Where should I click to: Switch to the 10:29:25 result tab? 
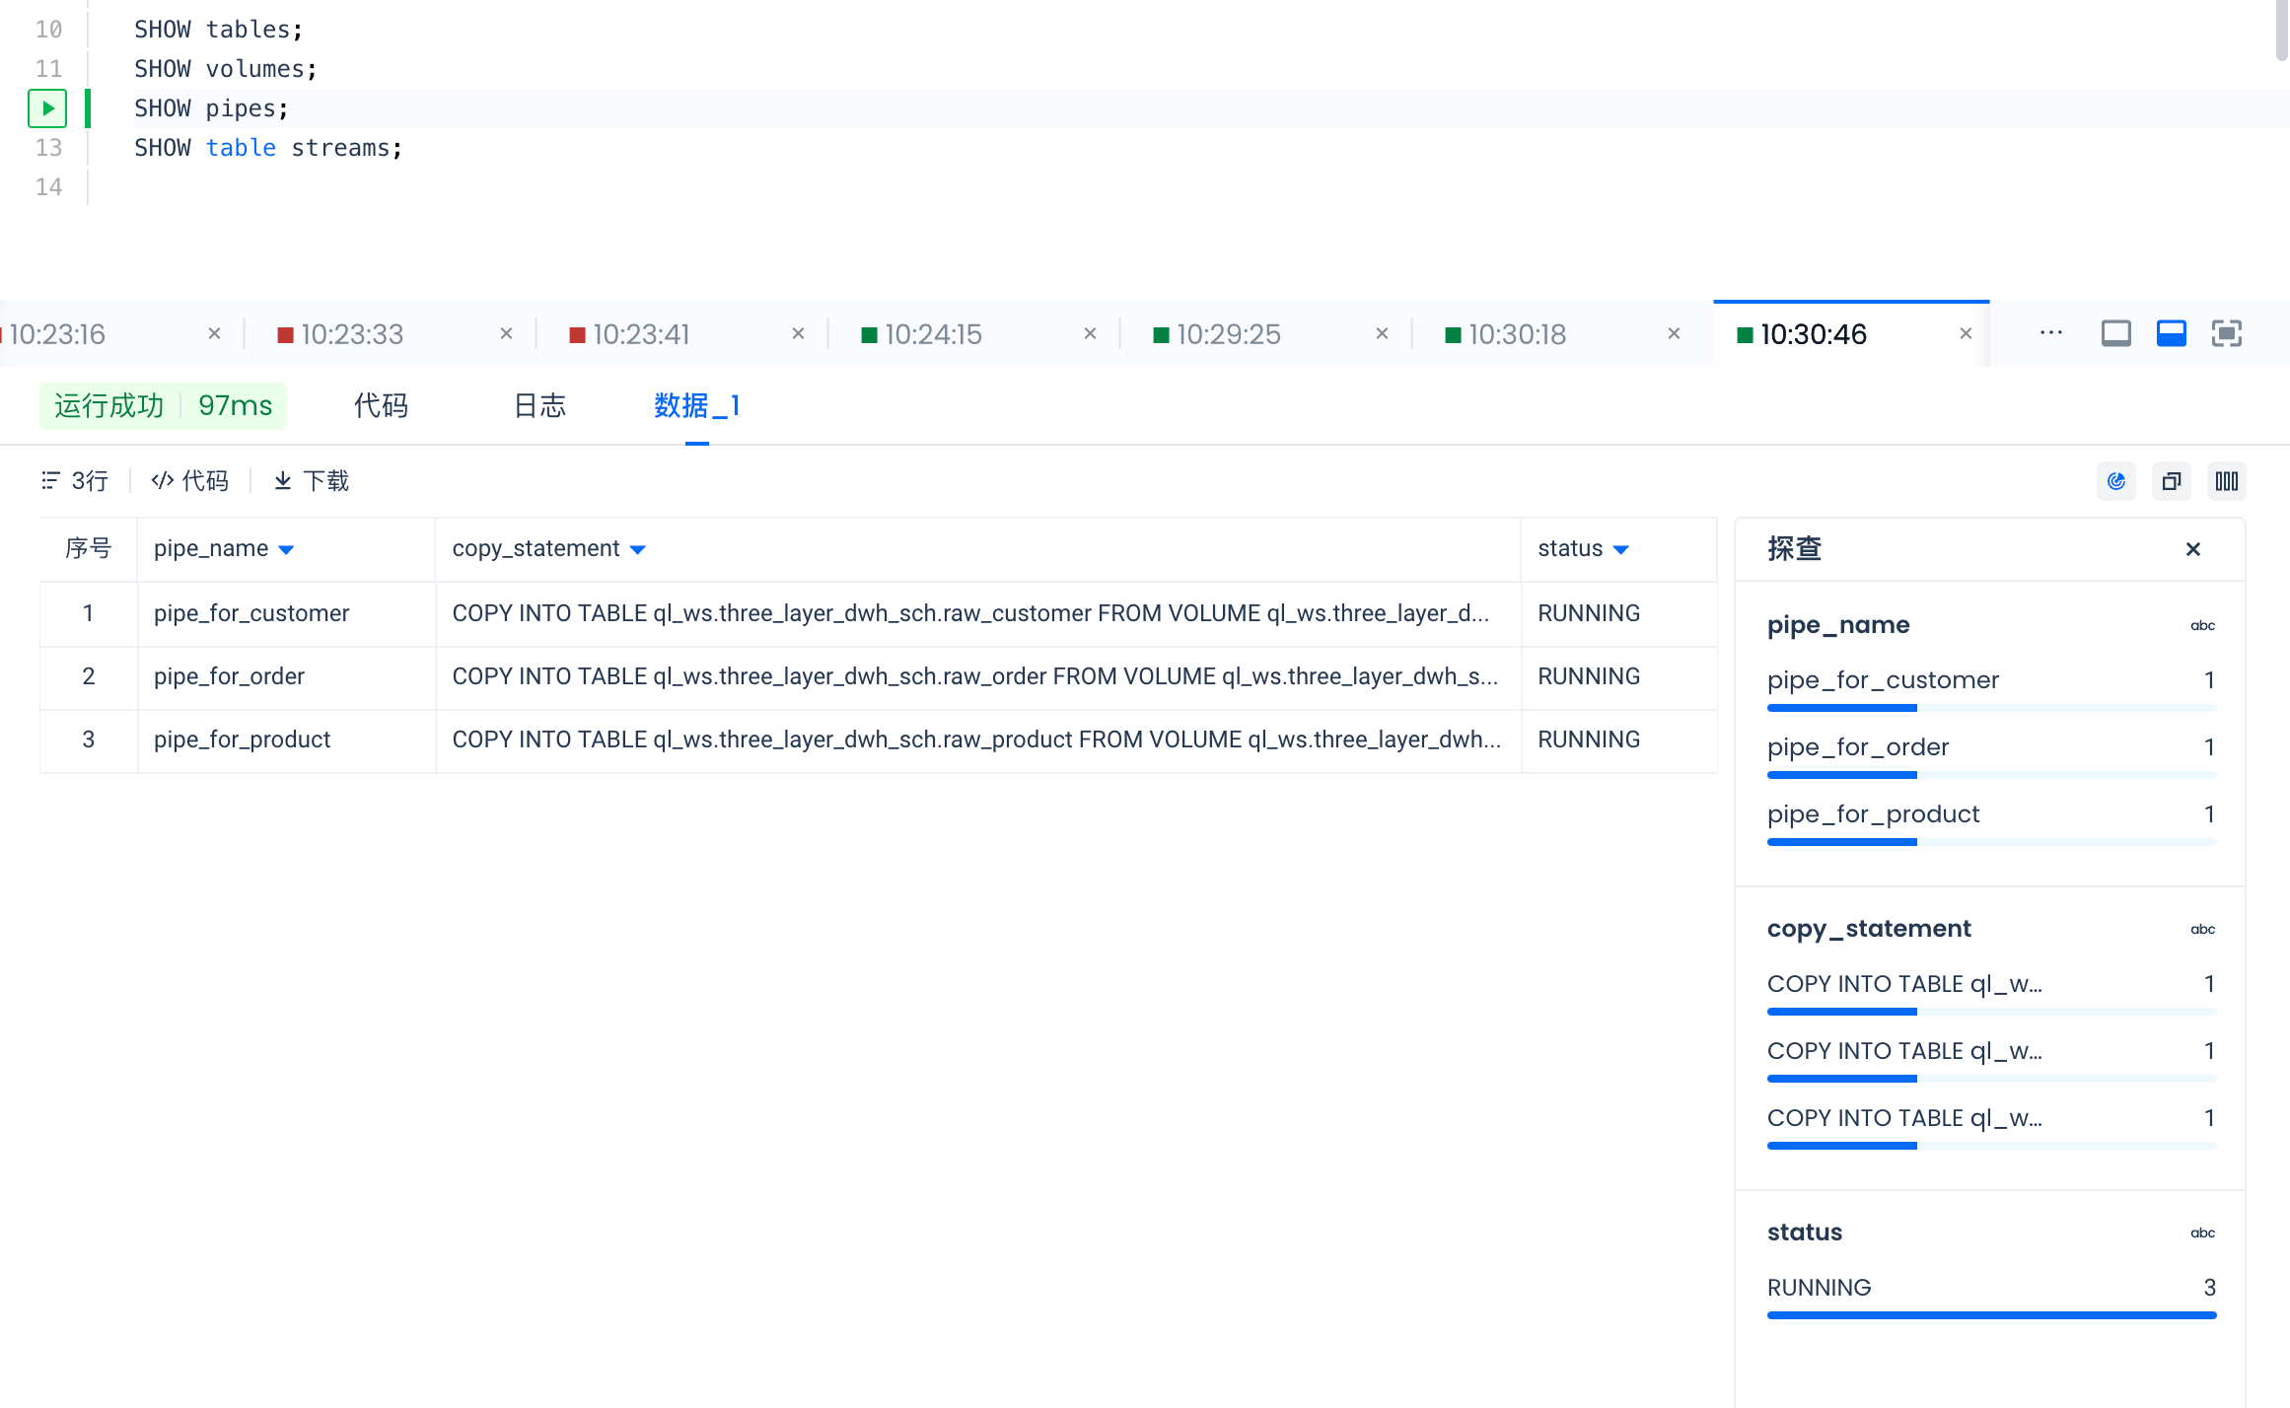1228,334
